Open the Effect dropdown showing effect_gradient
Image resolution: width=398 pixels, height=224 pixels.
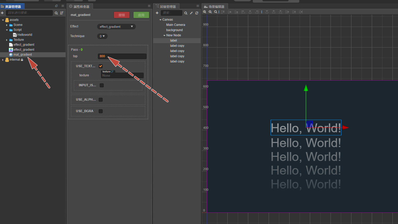pos(116,27)
